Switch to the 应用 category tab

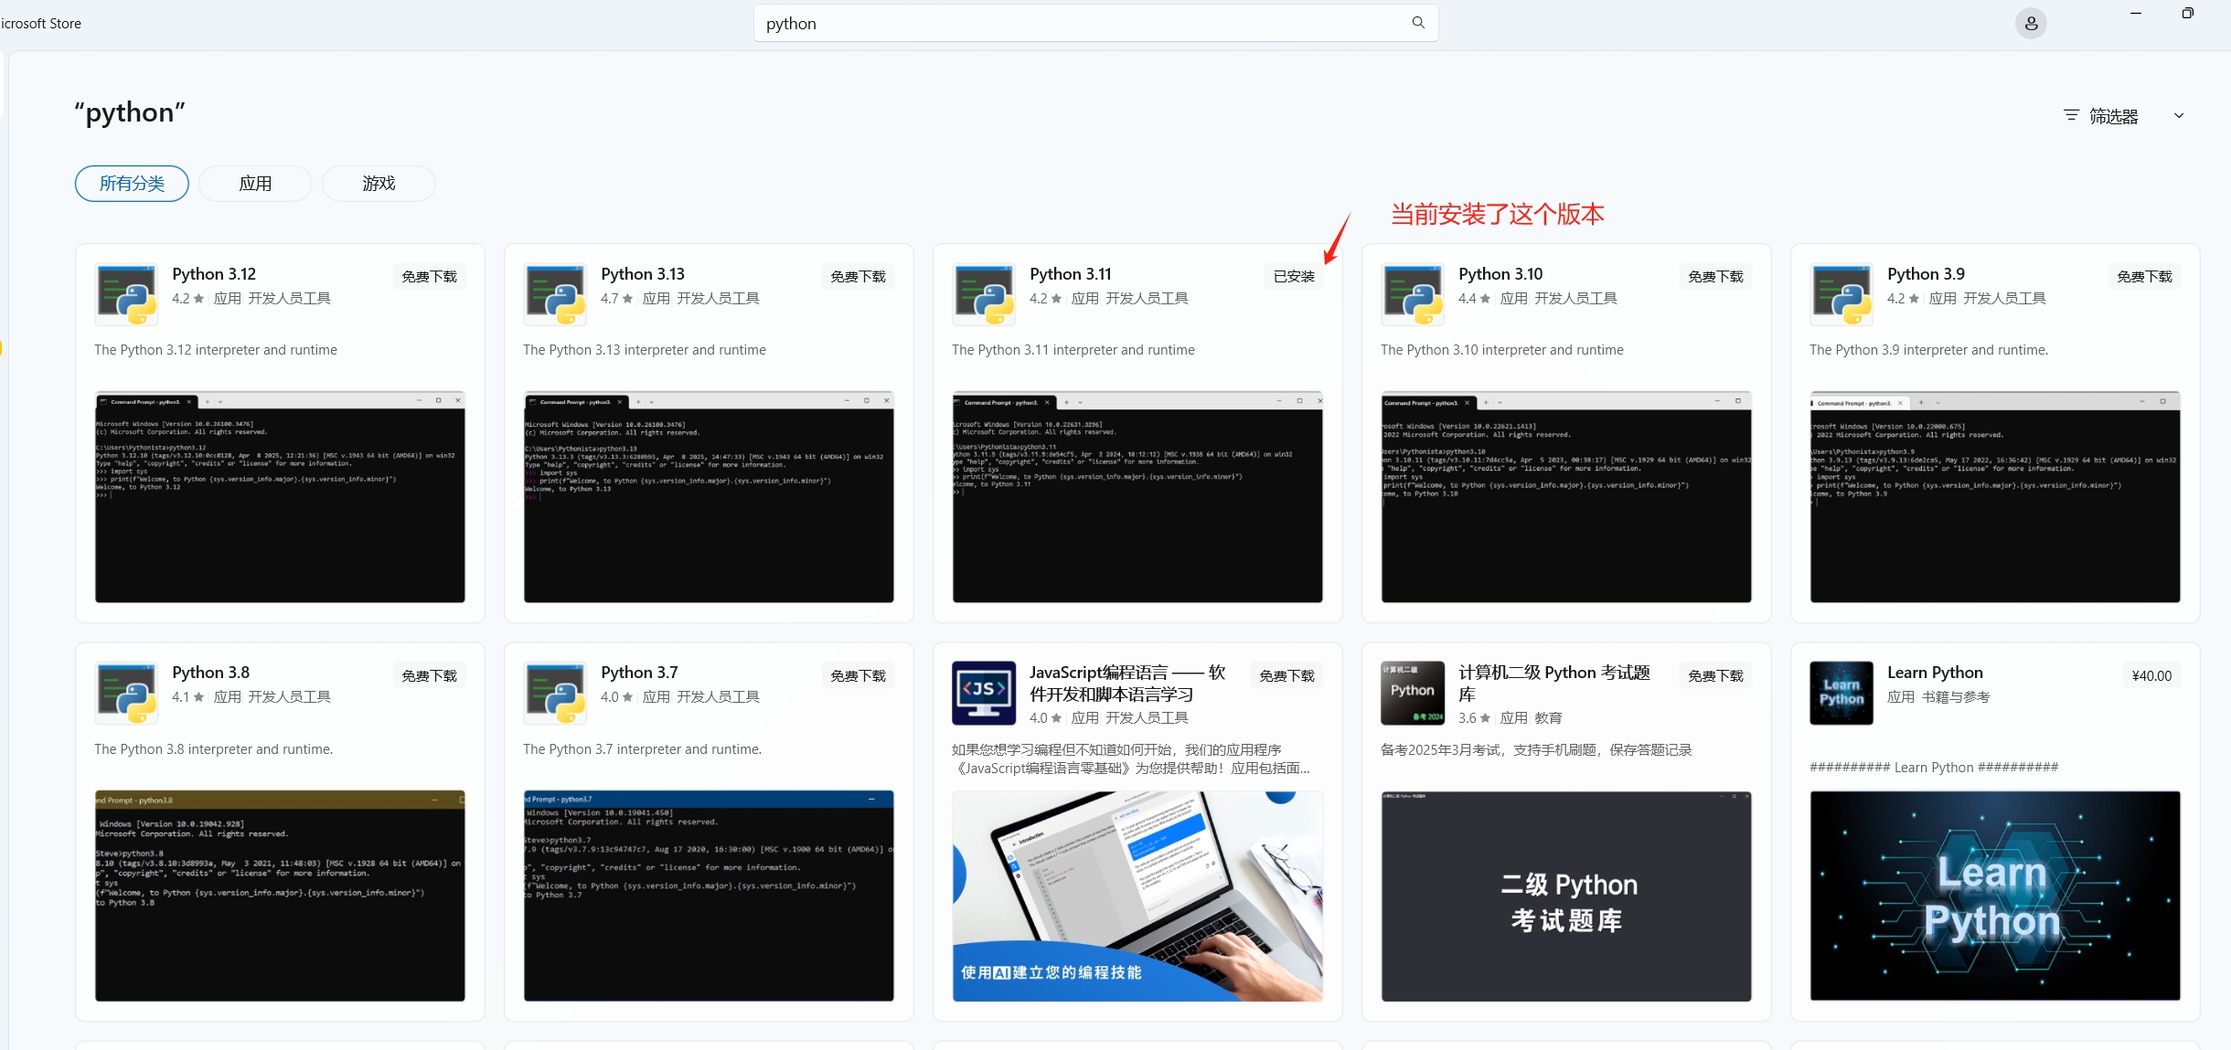[x=255, y=184]
